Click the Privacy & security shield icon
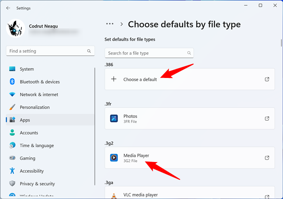 pyautogui.click(x=12, y=184)
